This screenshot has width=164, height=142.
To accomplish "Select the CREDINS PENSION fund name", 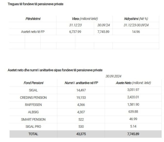I will click(x=33, y=97).
